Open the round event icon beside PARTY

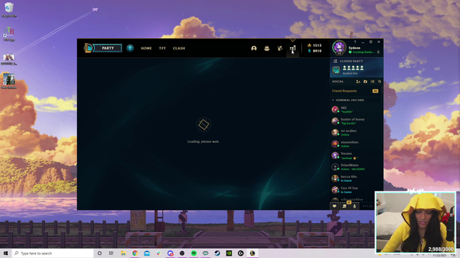(130, 48)
